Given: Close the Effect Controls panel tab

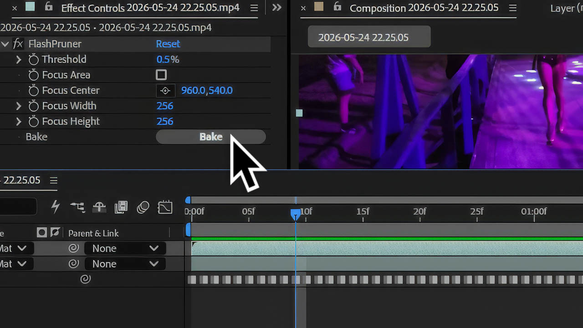Looking at the screenshot, I should 14,8.
